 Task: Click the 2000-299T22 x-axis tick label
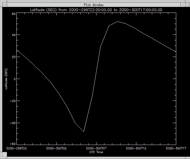[x=17, y=148]
